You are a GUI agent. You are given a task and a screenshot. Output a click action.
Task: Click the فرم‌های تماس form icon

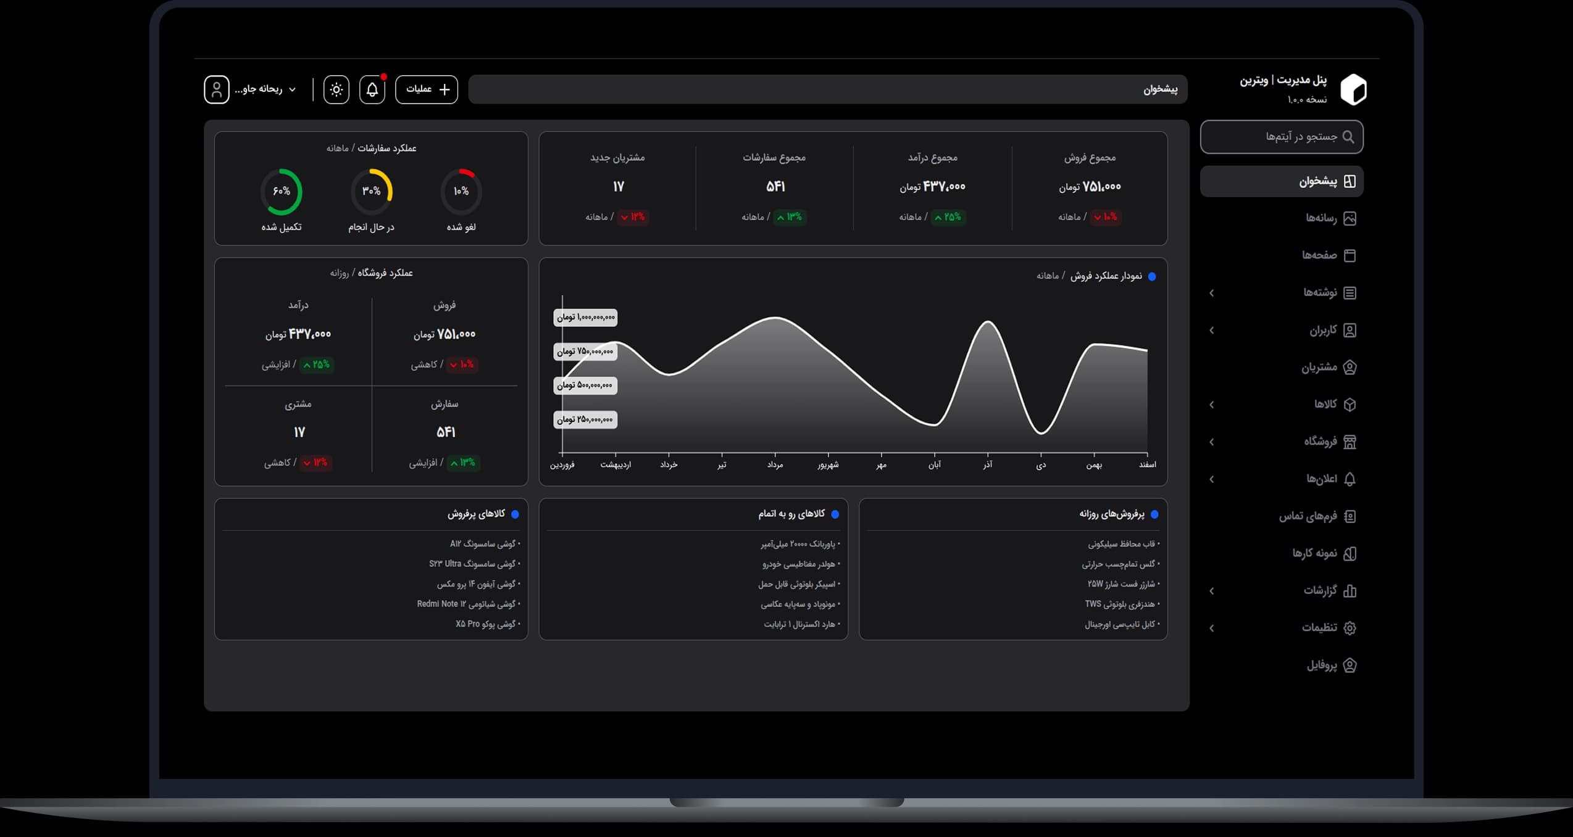pos(1350,516)
